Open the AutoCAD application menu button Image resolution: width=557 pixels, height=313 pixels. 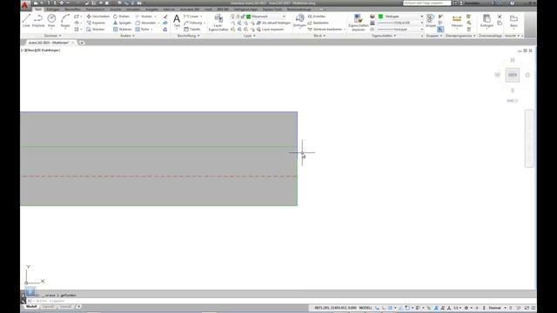(x=25, y=5)
